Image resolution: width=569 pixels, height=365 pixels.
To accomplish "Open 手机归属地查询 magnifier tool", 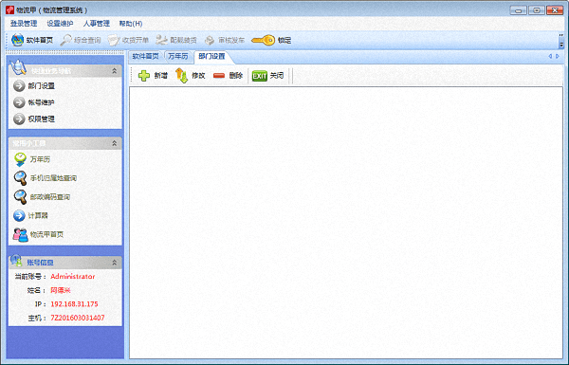I will [x=20, y=178].
